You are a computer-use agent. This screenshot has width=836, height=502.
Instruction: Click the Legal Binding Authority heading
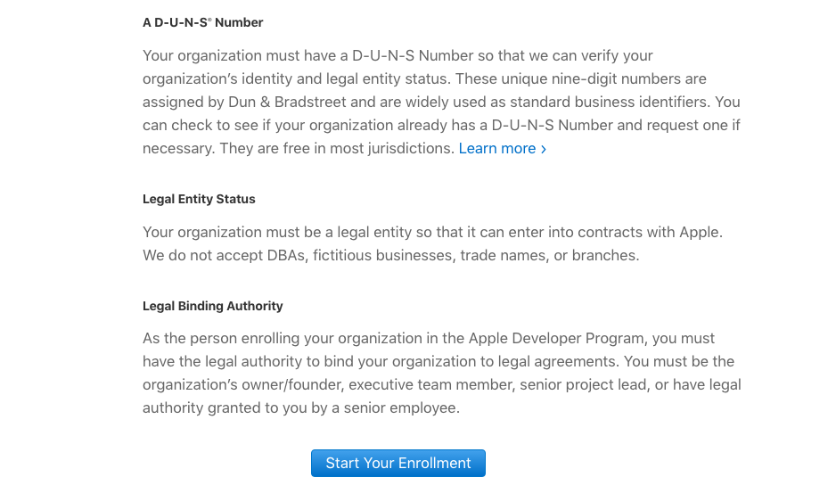[213, 306]
